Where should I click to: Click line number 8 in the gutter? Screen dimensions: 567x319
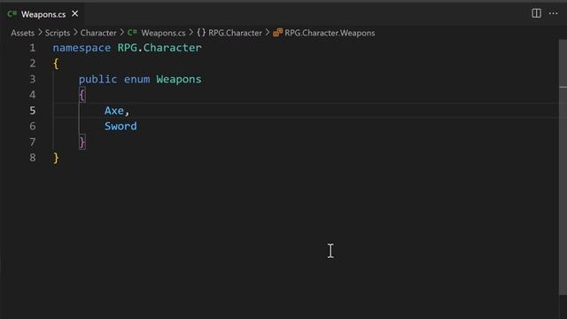pos(33,158)
